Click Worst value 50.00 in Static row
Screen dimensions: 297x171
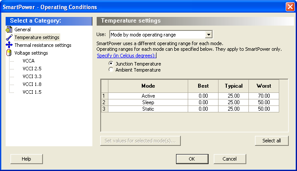(264, 109)
